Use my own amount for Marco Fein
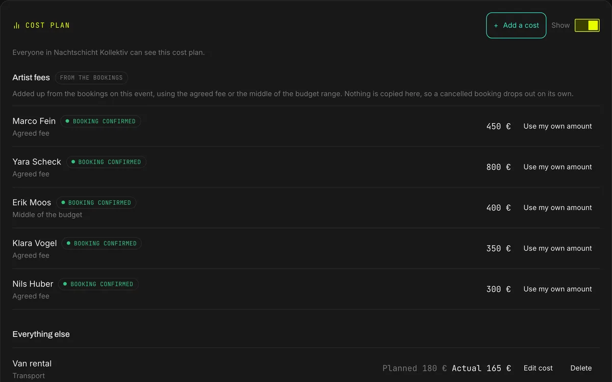The image size is (612, 382). (557, 126)
